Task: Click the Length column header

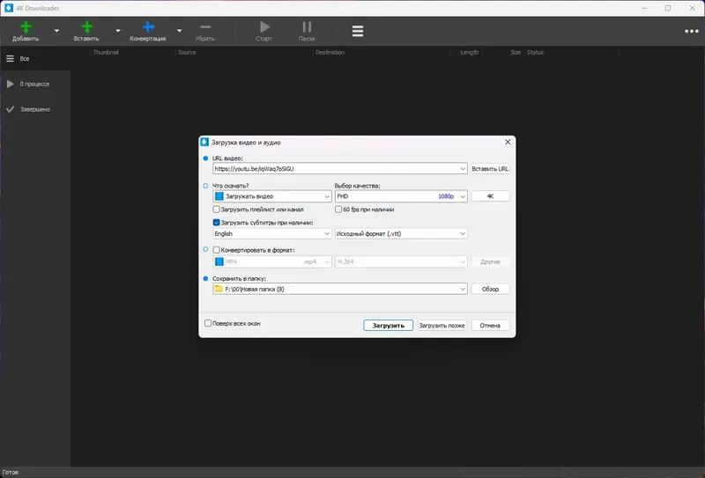Action: (470, 53)
